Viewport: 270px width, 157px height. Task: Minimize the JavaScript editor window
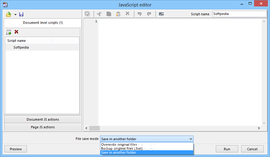(x=242, y=4)
